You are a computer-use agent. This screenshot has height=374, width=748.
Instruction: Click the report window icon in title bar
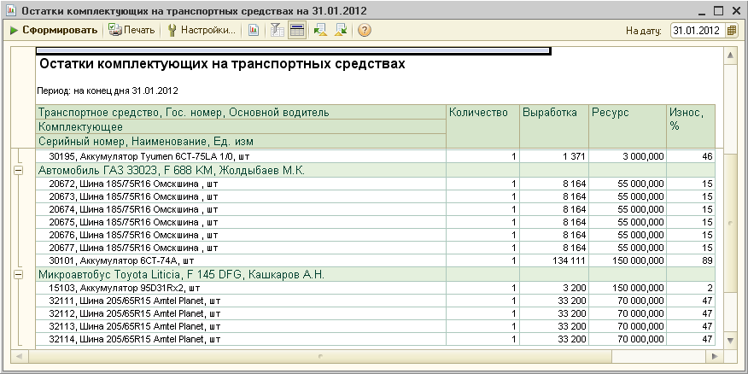point(9,10)
